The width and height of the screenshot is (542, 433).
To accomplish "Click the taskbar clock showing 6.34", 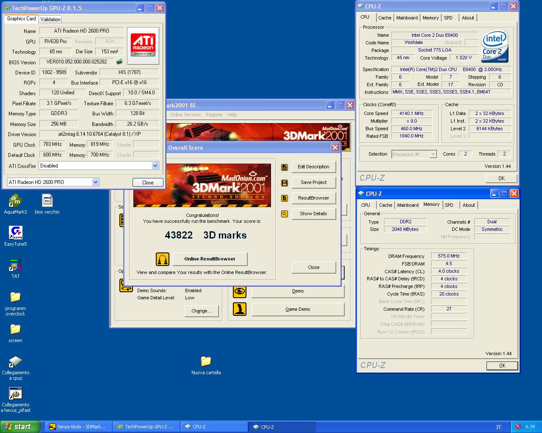I will click(x=530, y=427).
